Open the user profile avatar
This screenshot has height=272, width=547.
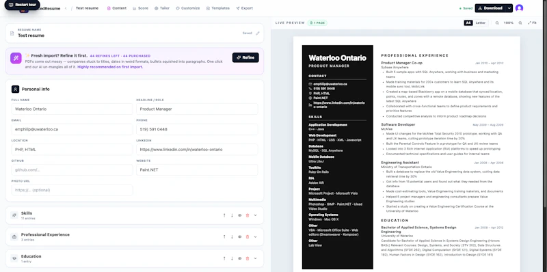tap(519, 8)
